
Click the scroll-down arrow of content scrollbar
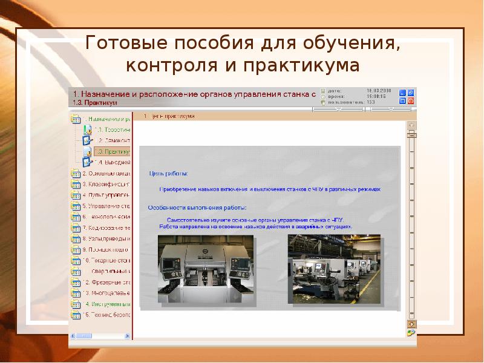click(x=411, y=324)
